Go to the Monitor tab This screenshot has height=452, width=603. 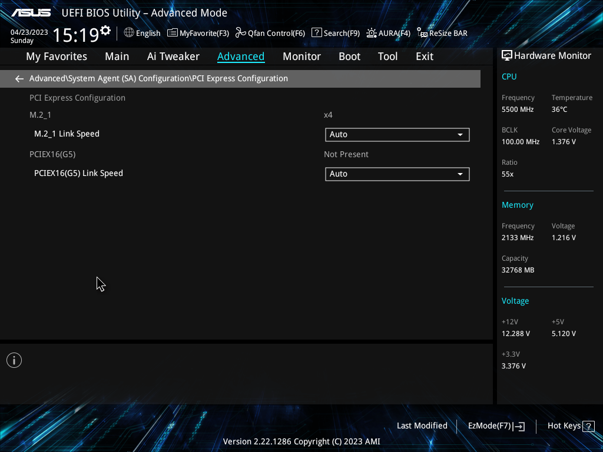click(x=301, y=56)
